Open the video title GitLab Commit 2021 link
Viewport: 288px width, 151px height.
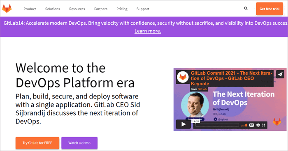pyautogui.click(x=231, y=78)
